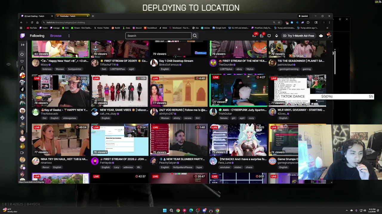Select the adinross tag under FwHaydo
This screenshot has width=382, height=214.
point(128,167)
